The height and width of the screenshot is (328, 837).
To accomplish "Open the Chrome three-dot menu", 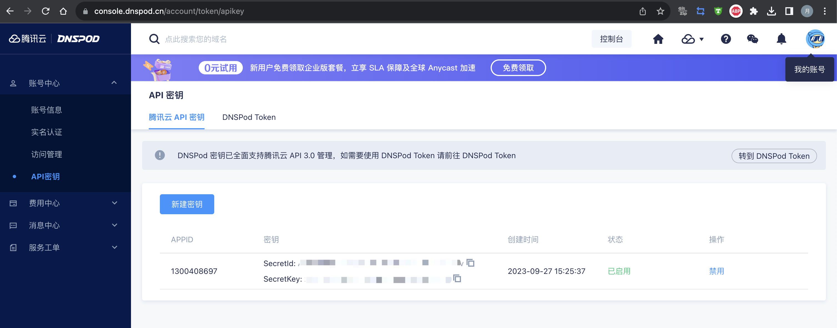I will (x=825, y=11).
